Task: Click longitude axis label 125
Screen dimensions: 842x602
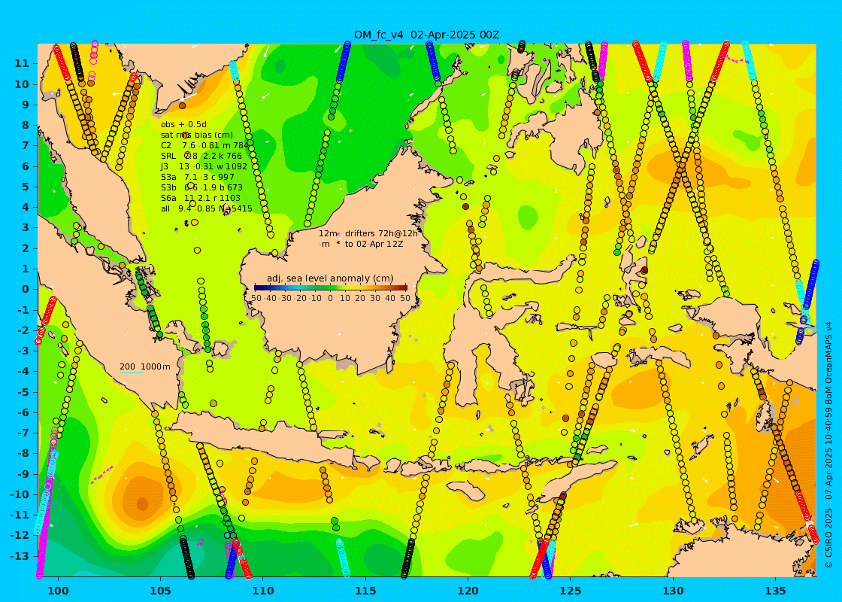Action: tap(571, 590)
